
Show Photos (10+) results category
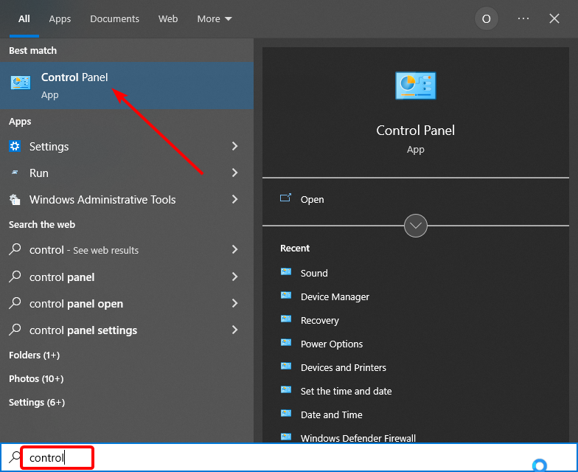click(x=36, y=378)
